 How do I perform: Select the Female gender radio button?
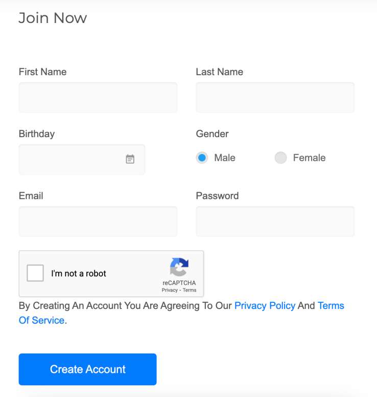coord(280,158)
